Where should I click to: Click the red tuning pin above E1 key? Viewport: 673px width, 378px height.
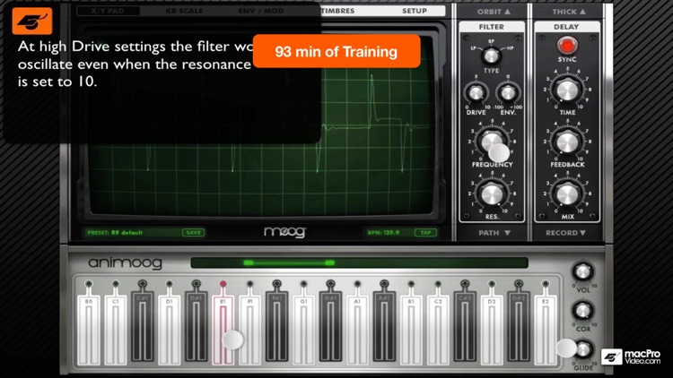pyautogui.click(x=223, y=284)
